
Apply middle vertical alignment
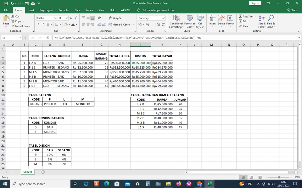point(88,18)
